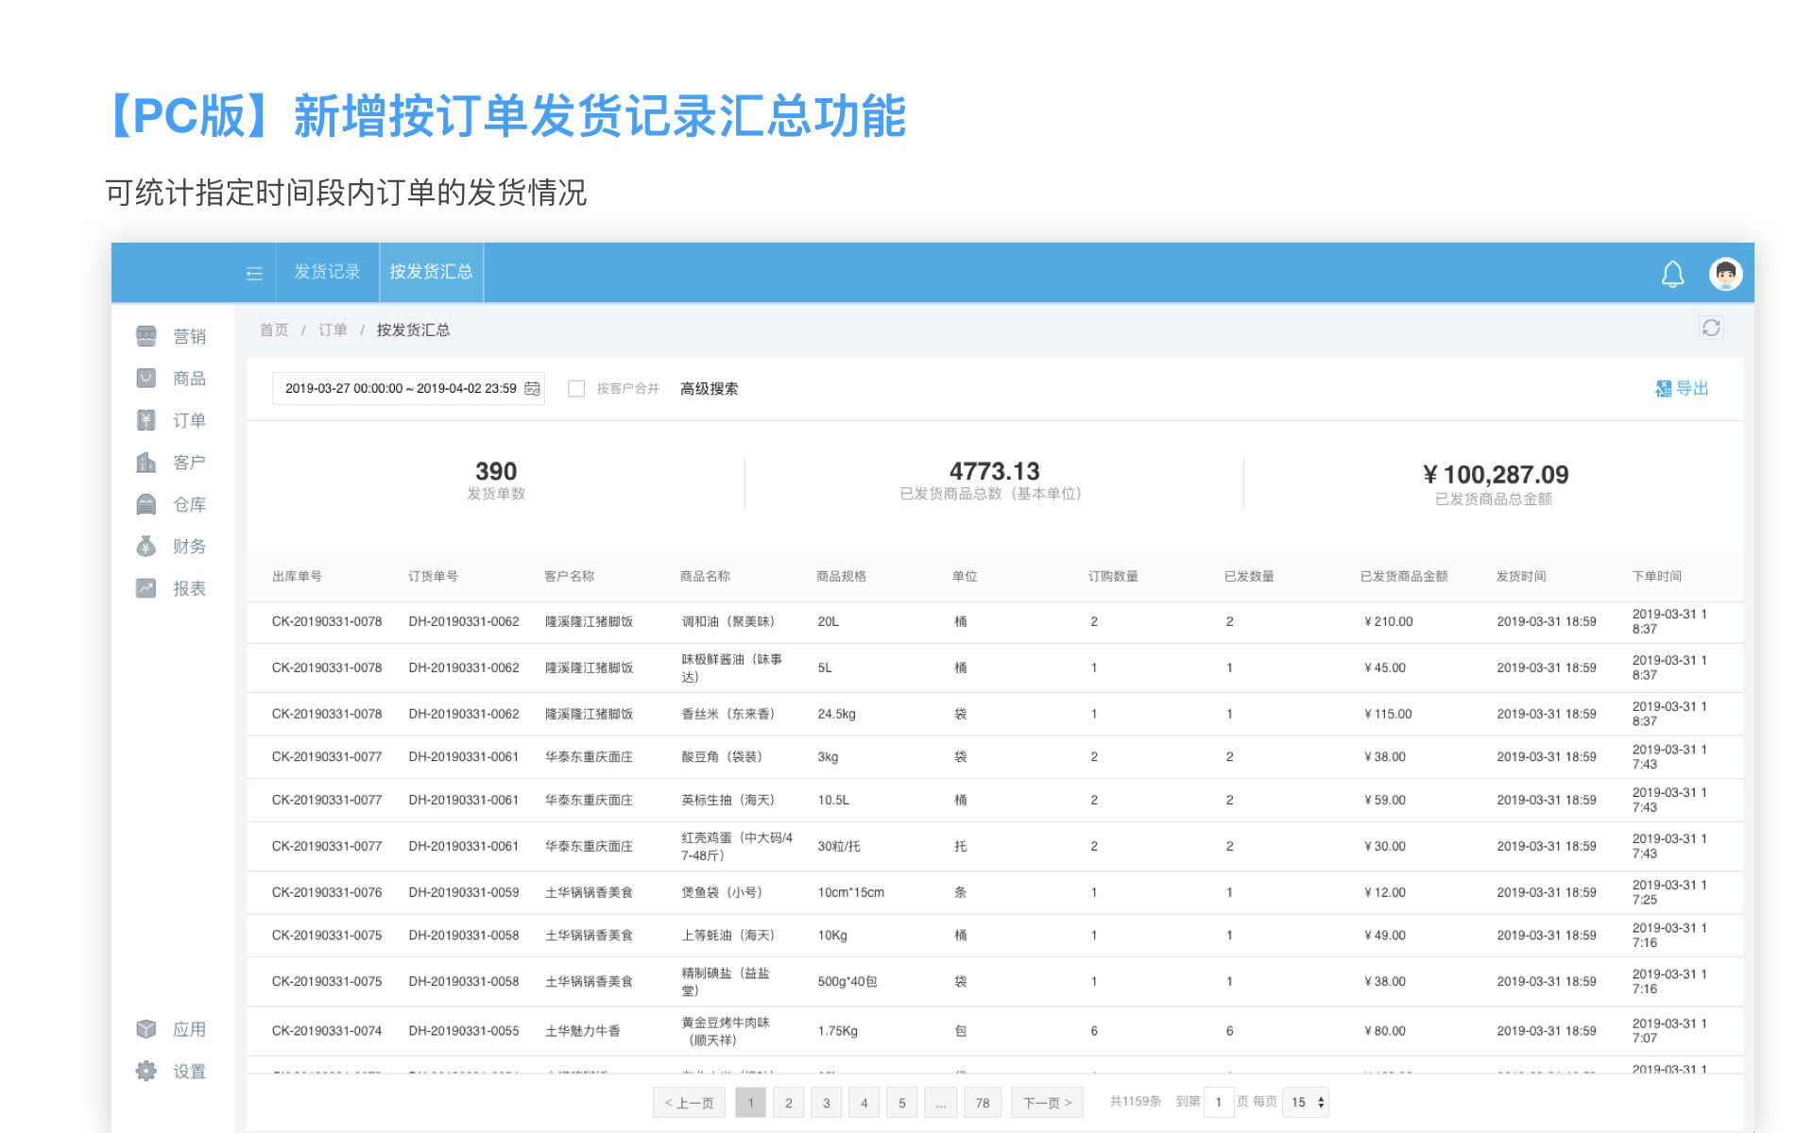Viewport: 1814px width, 1133px height.
Task: Open the user avatar menu
Action: coord(1725,274)
